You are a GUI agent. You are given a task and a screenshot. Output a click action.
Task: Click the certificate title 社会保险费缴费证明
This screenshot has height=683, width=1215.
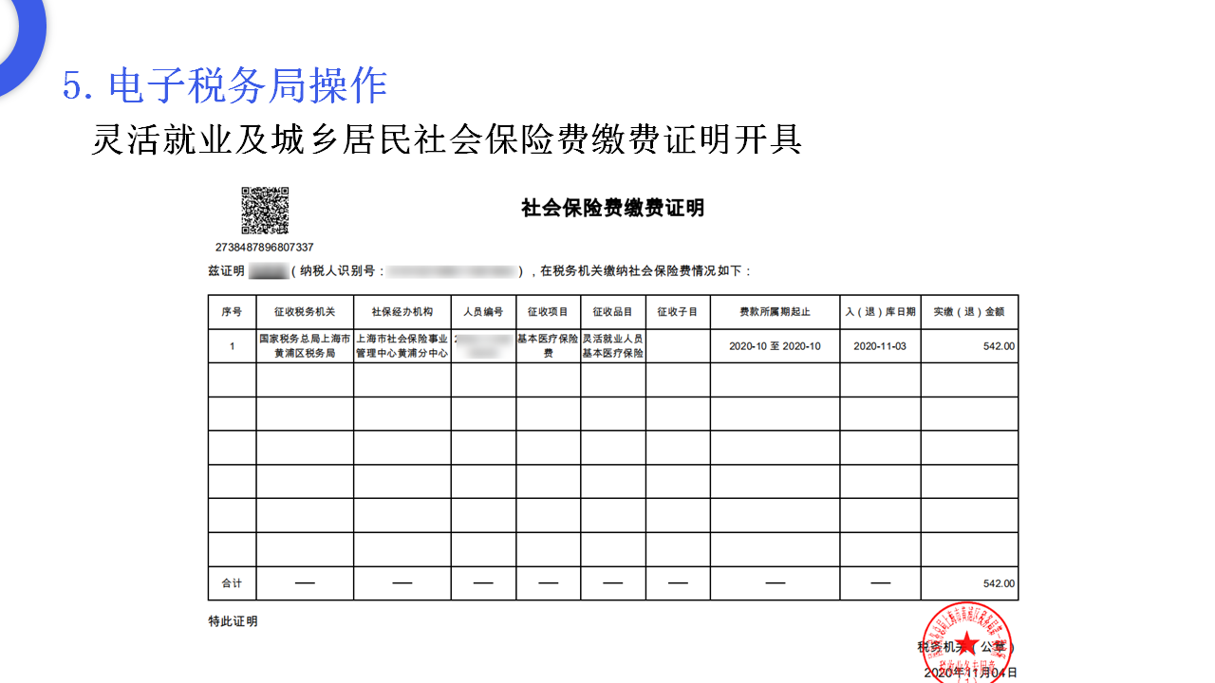click(613, 209)
